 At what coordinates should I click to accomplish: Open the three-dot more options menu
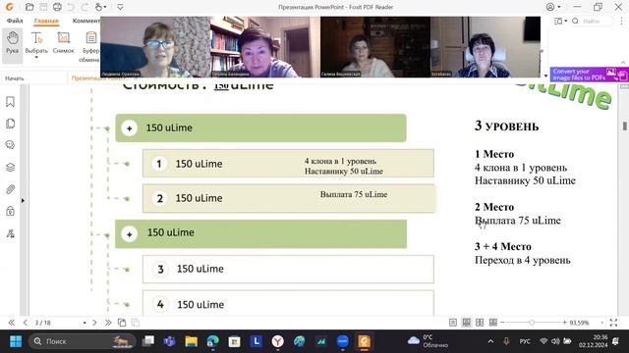click(x=621, y=21)
